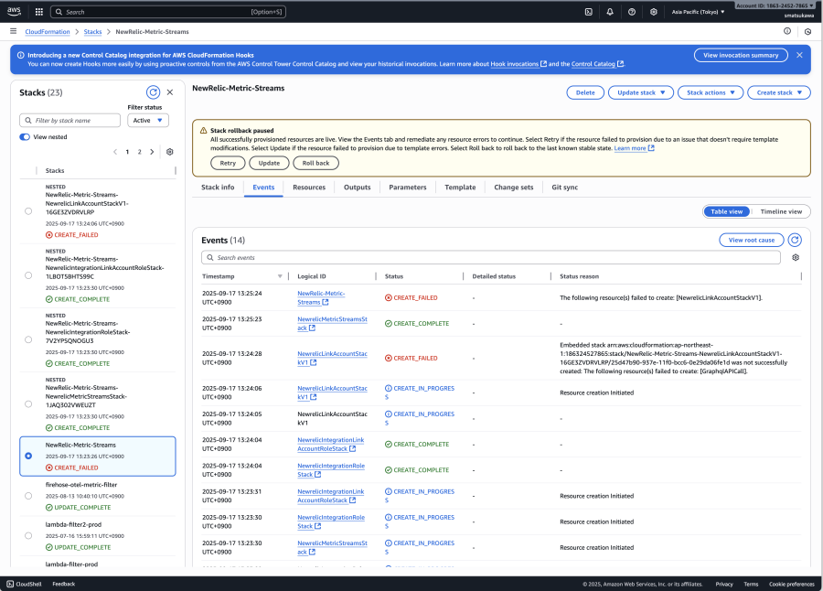Select the nested NewrelicMetricStreamsStack radio
823x591 pixels.
pos(28,404)
